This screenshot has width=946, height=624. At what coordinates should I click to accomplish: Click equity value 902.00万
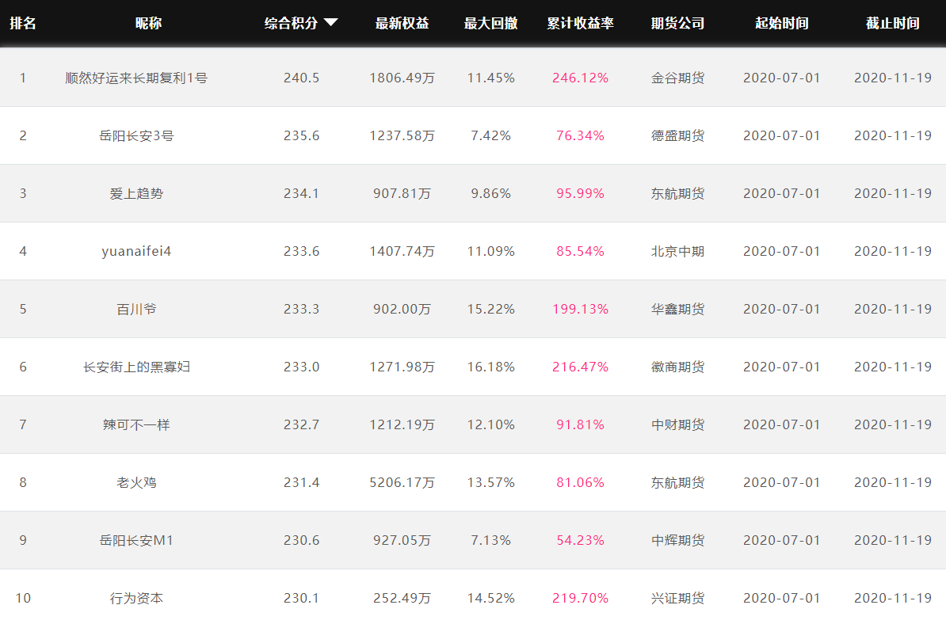coord(402,310)
